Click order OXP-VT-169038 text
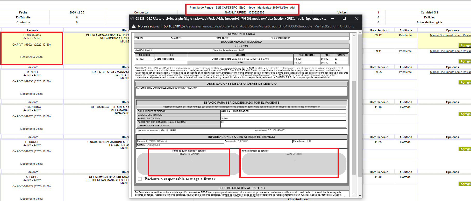Viewport: 471px width, 201px height. [x=32, y=81]
